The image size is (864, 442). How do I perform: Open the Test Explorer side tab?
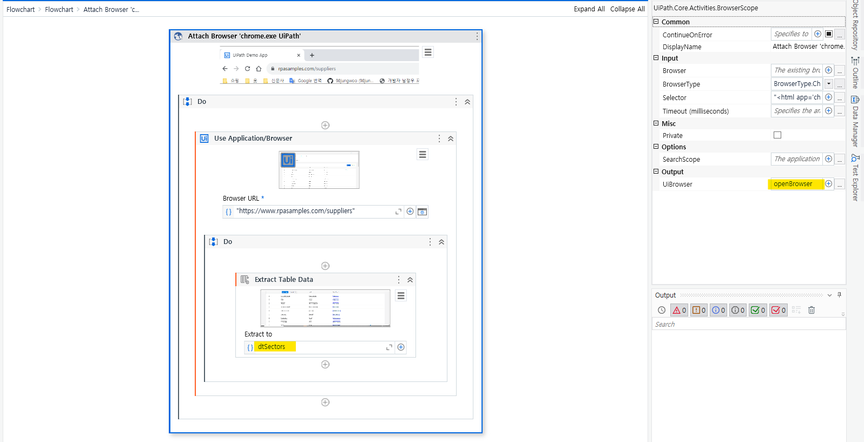click(855, 177)
